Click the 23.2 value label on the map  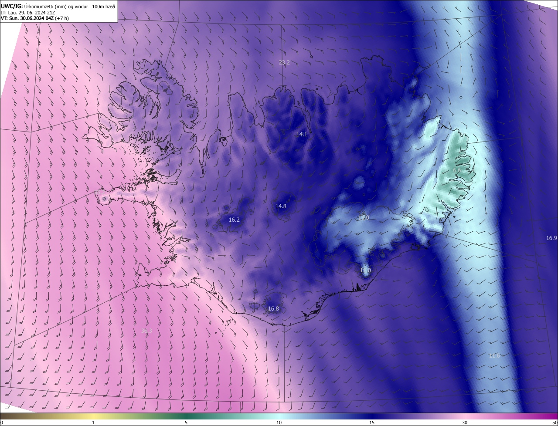(x=284, y=63)
